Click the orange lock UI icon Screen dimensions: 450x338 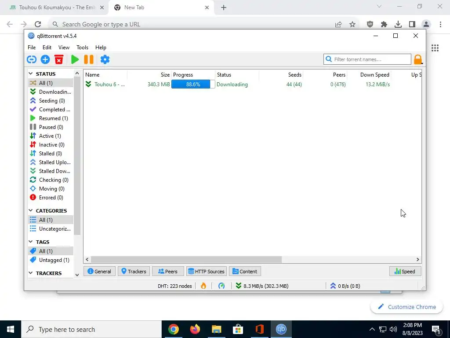417,59
